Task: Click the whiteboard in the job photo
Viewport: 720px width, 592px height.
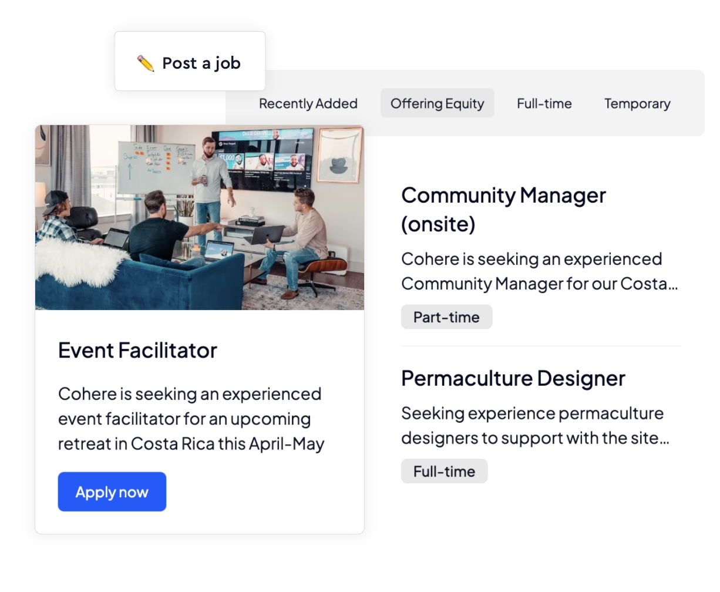Action: 156,167
